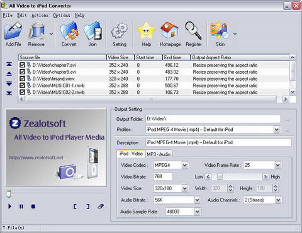The height and width of the screenshot is (233, 302).
Task: Click file icon beside chapter7.avi
Action: (x=28, y=65)
